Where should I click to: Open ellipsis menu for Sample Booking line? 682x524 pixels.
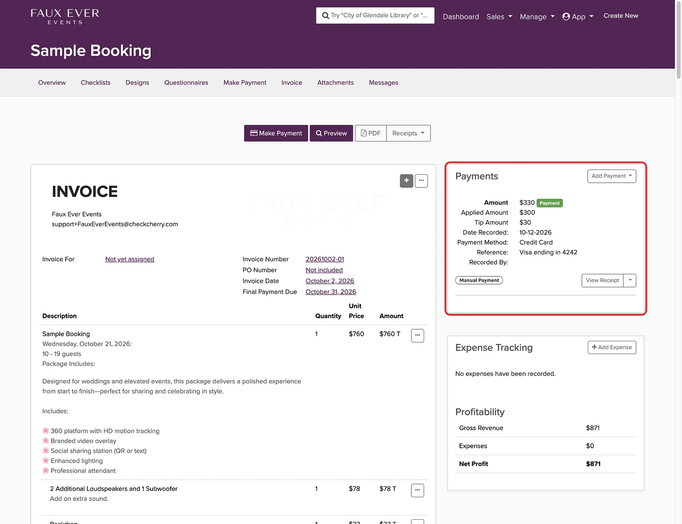click(417, 335)
